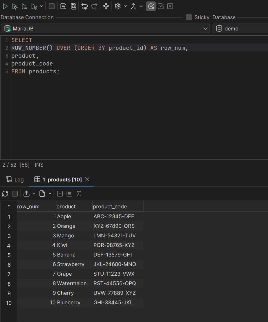Toggle the single cell view icon

coord(60,194)
